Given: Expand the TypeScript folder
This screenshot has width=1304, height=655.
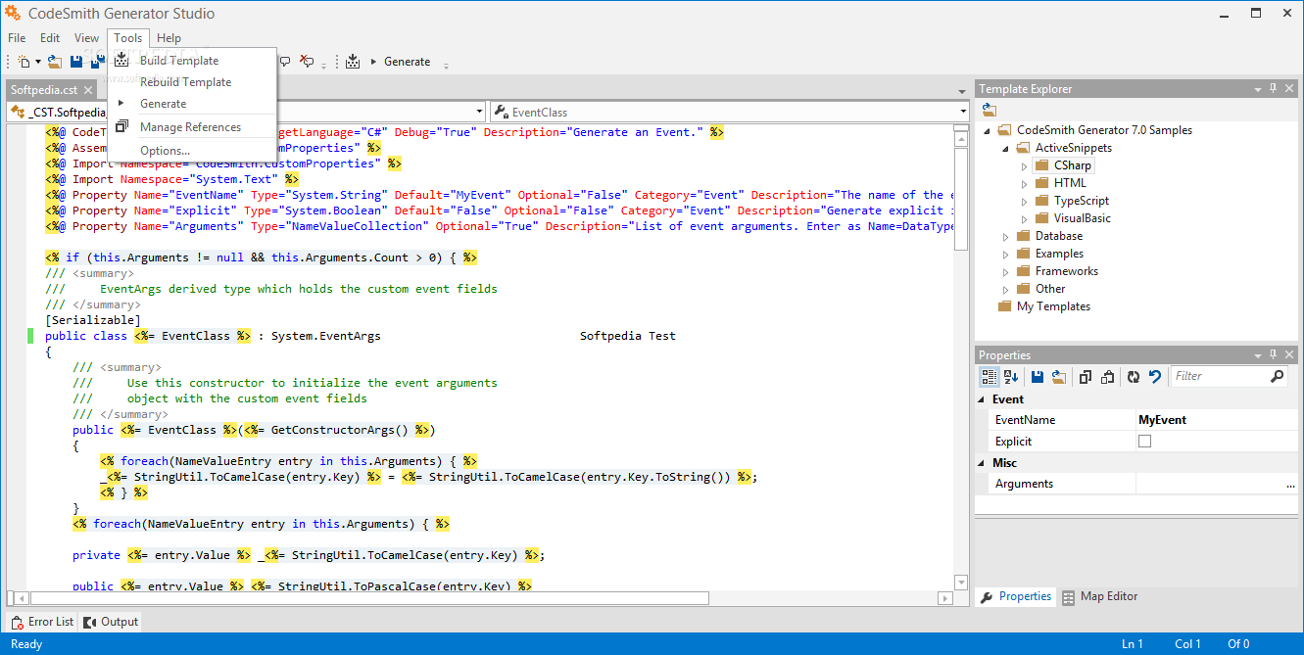Looking at the screenshot, I should coord(1024,201).
